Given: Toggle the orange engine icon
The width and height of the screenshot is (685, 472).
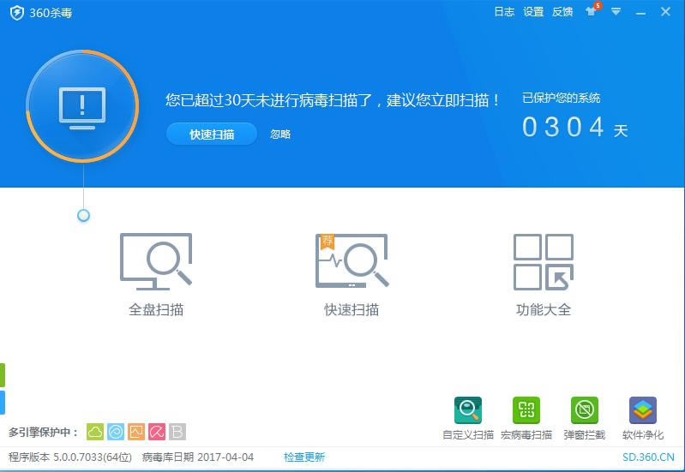Looking at the screenshot, I should coord(135,432).
